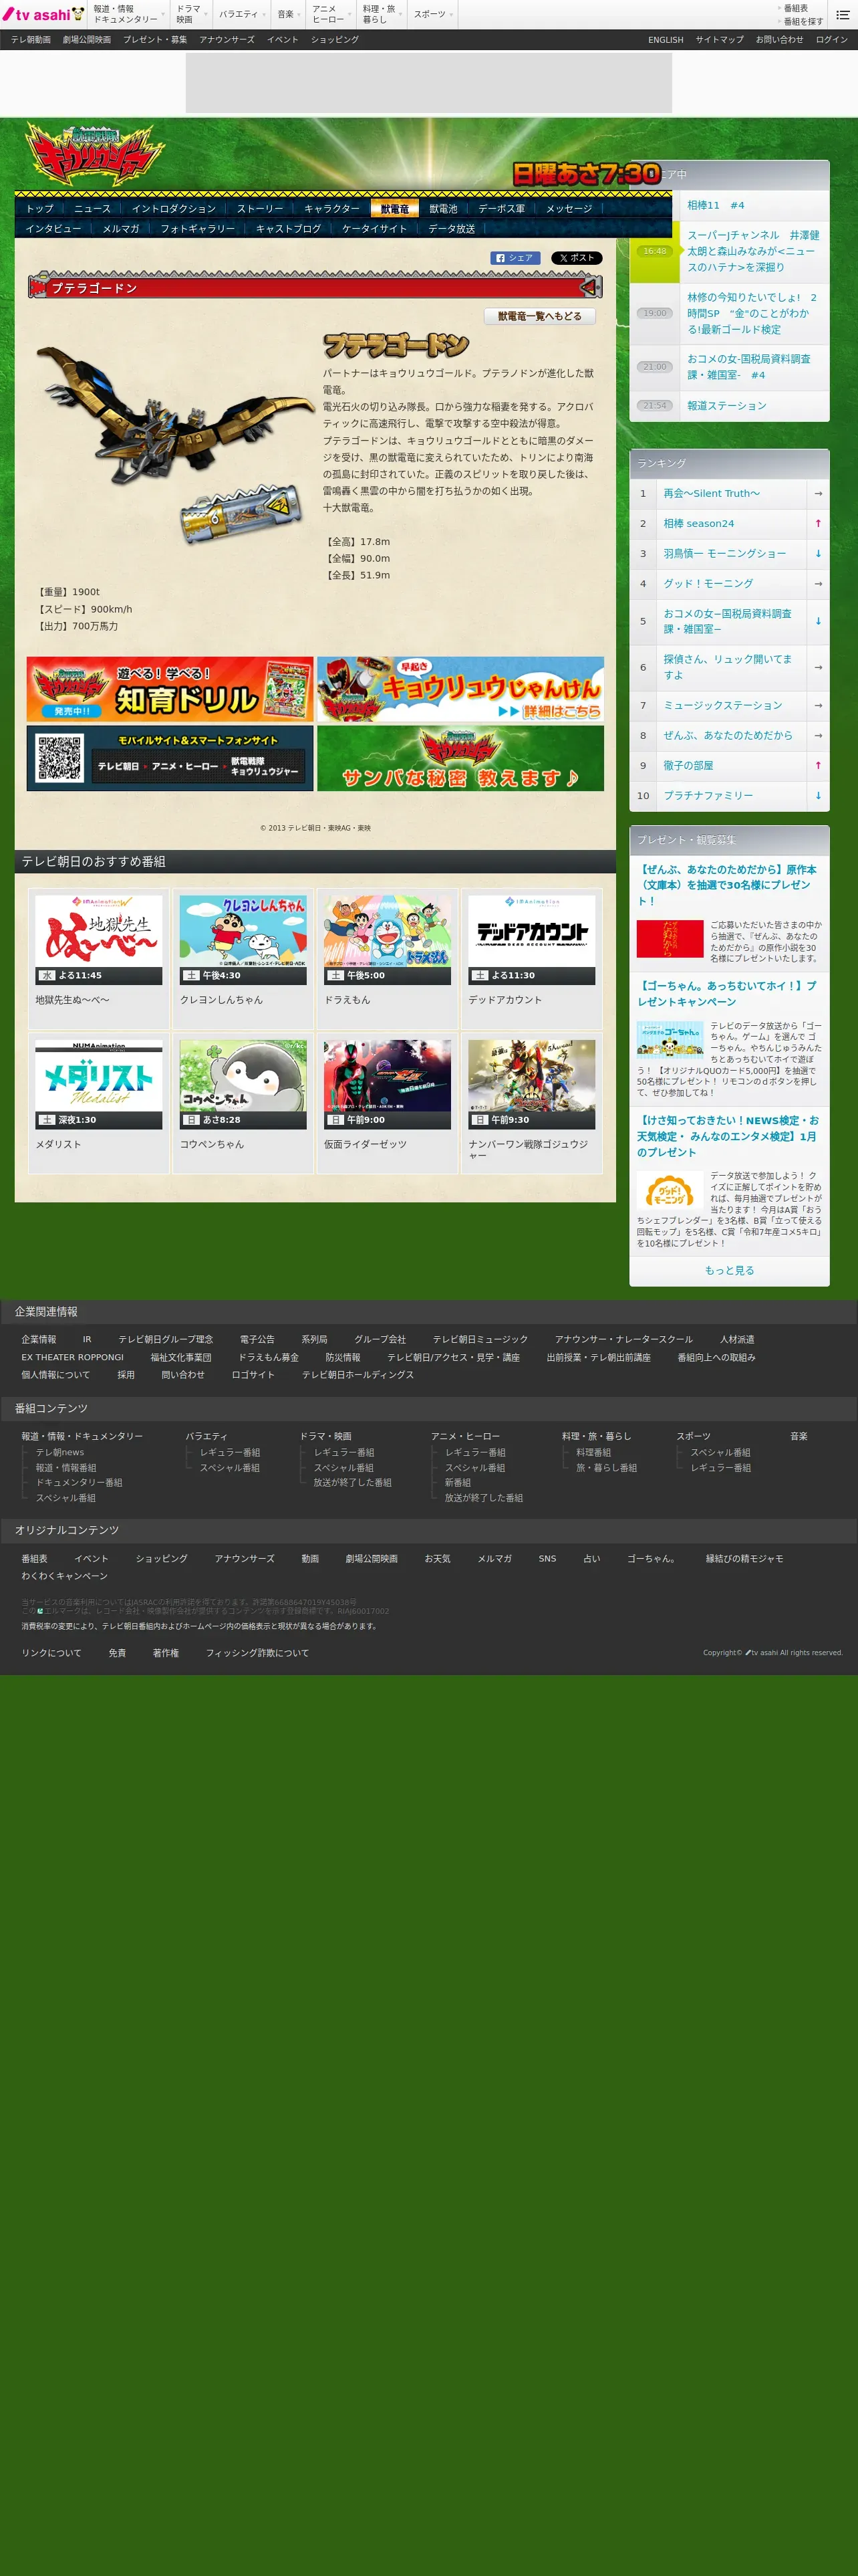The width and height of the screenshot is (858, 2576).
Task: Expand 報道・情報 ドキュメンタリー dropdown menu
Action: tap(129, 14)
